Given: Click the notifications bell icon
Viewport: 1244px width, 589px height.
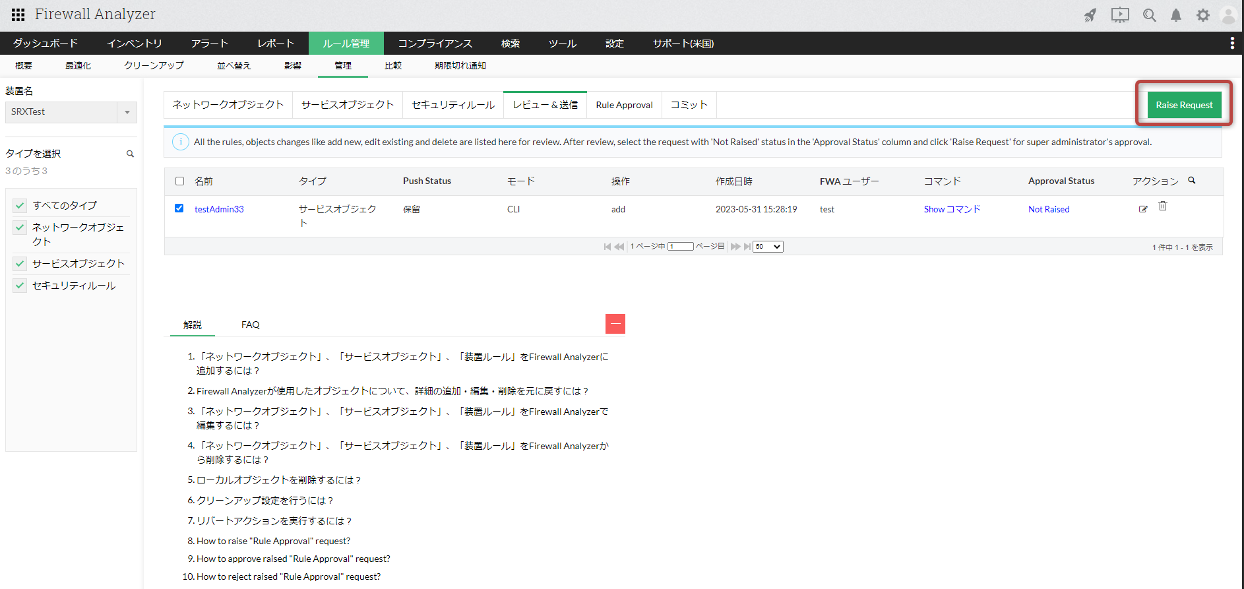Looking at the screenshot, I should [1175, 15].
